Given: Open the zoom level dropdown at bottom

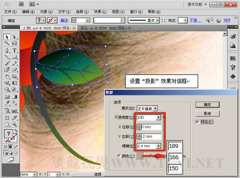Looking at the screenshot, I should click(35, 175).
